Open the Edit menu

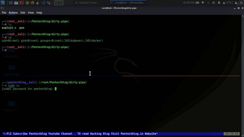[23, 13]
